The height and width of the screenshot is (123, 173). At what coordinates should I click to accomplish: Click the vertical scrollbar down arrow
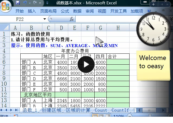171,104
